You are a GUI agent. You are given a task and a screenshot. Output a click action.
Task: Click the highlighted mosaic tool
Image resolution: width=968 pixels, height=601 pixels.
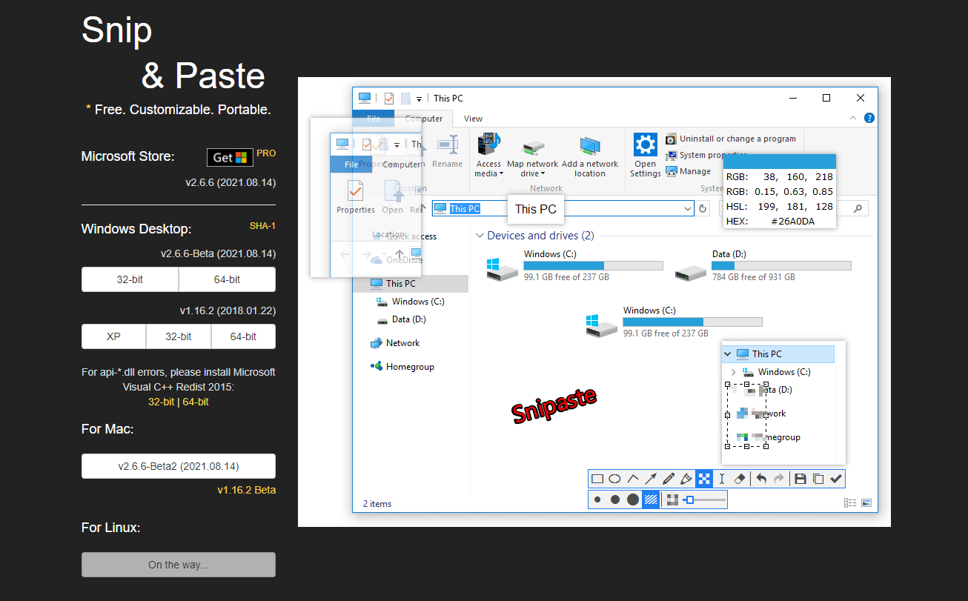(x=704, y=479)
